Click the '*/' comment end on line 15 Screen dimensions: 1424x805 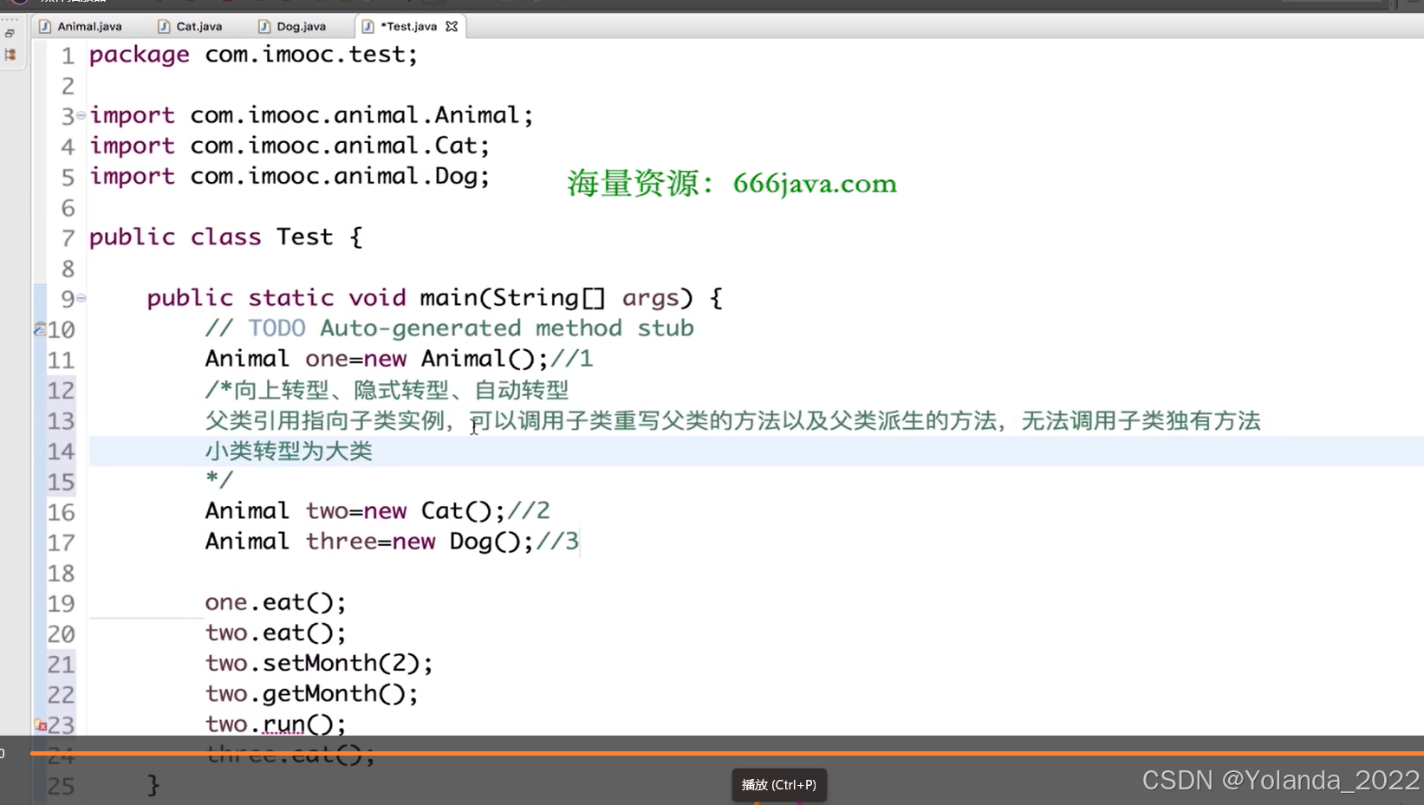click(219, 480)
